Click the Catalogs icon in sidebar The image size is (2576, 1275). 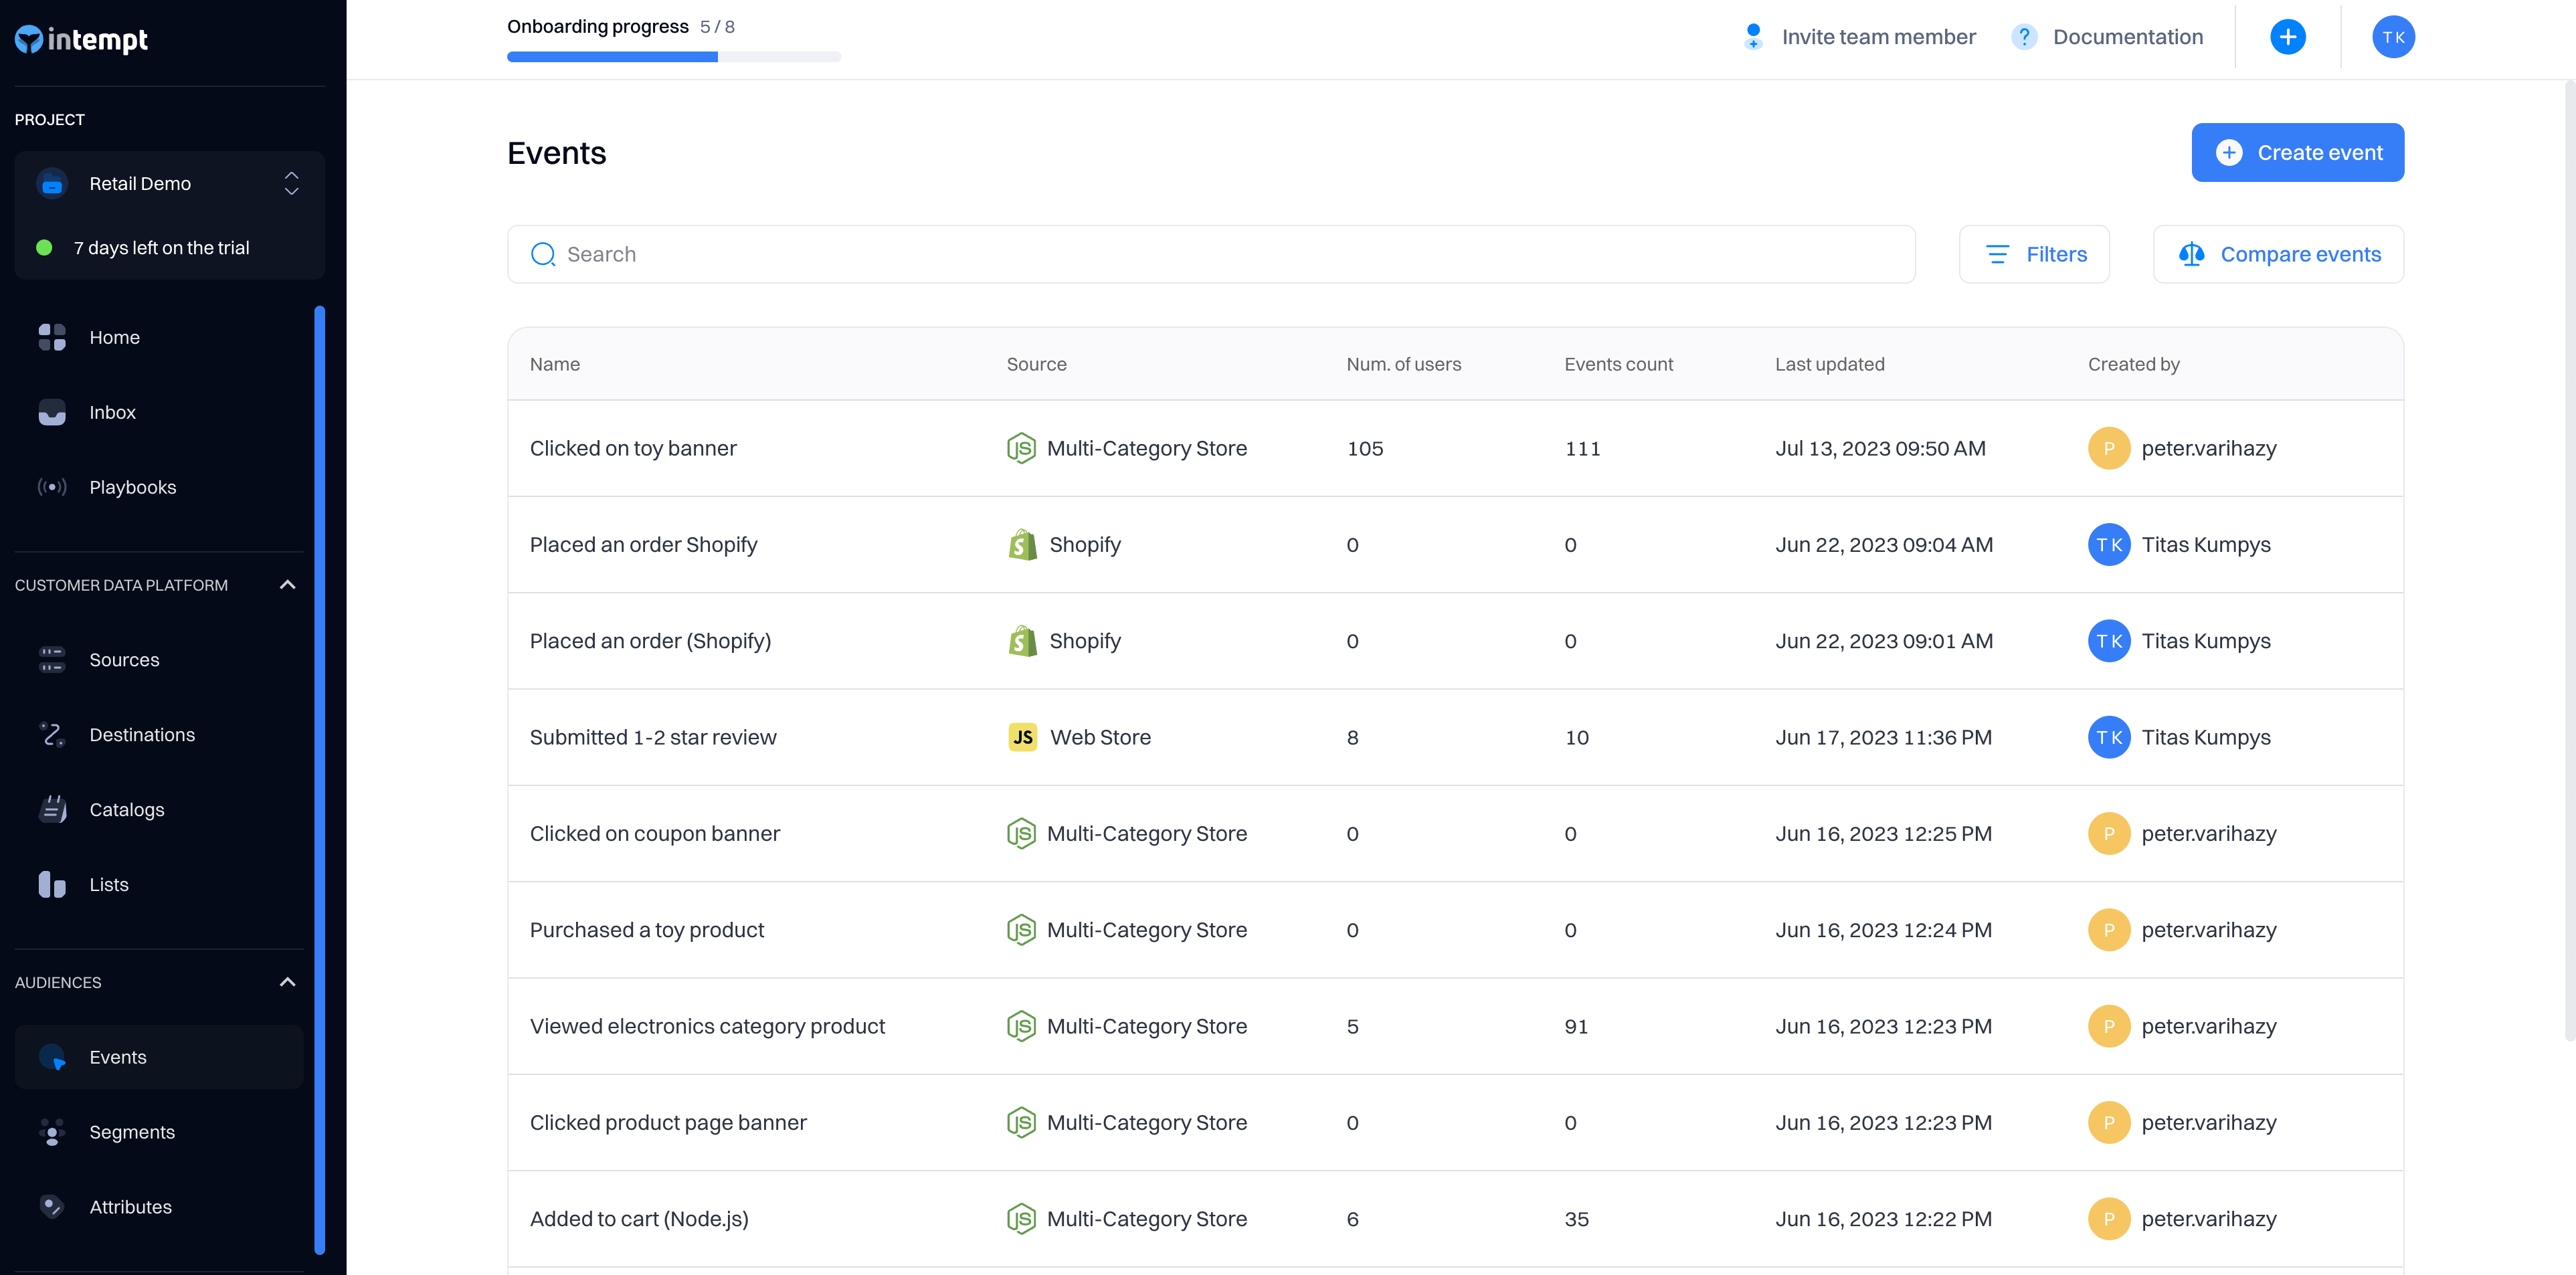coord(52,809)
